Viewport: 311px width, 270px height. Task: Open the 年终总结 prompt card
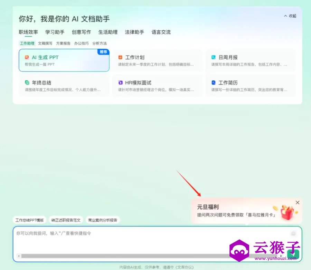click(64, 86)
